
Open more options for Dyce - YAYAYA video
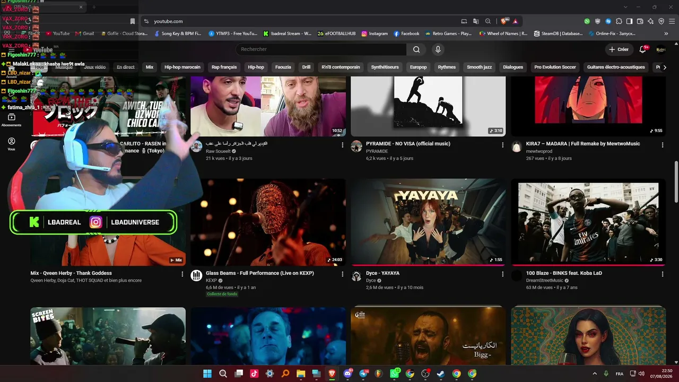coord(502,274)
